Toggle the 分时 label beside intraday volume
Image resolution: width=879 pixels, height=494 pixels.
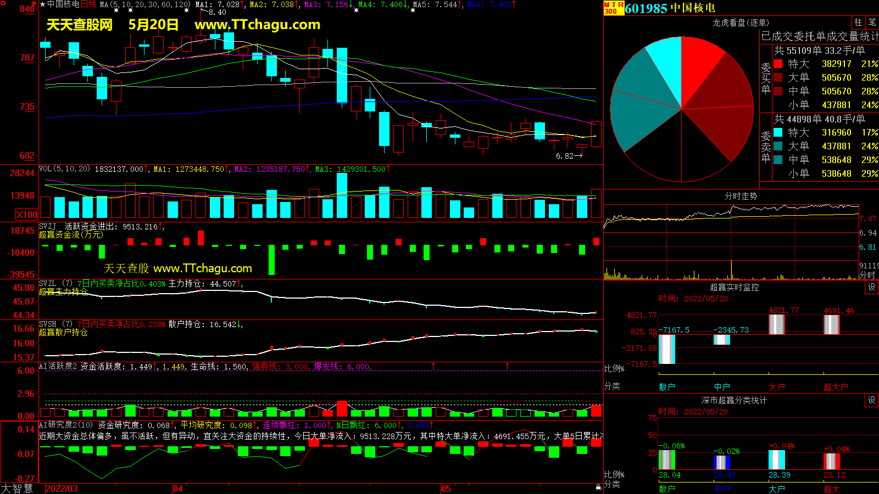click(867, 274)
